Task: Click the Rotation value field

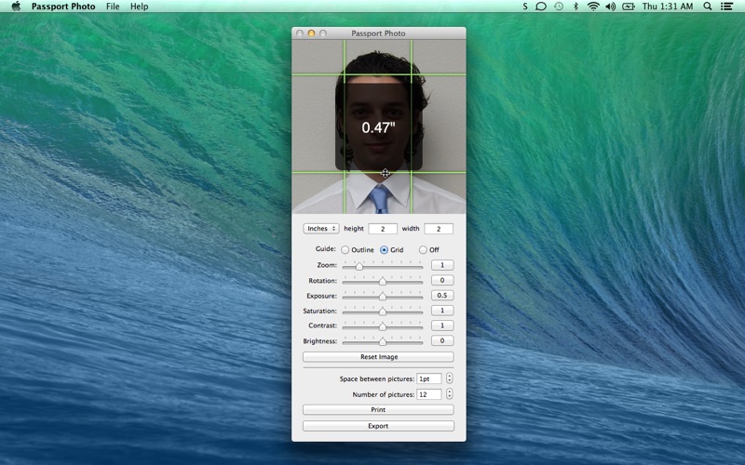Action: coord(442,281)
